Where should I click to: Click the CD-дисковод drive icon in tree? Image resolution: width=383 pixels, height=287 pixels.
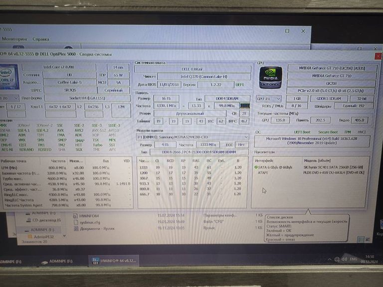[28, 220]
